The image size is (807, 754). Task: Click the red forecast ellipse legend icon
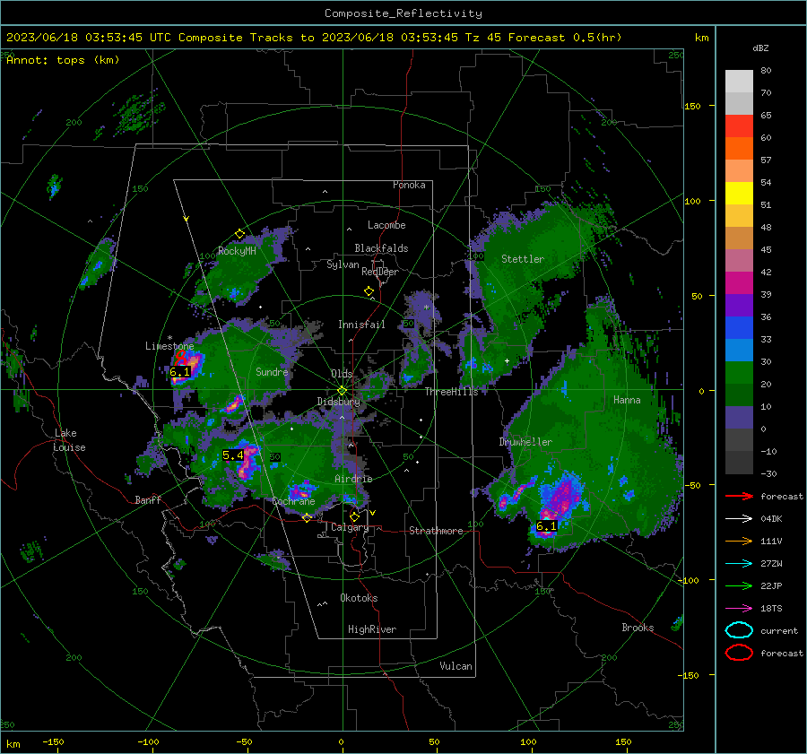coord(739,653)
